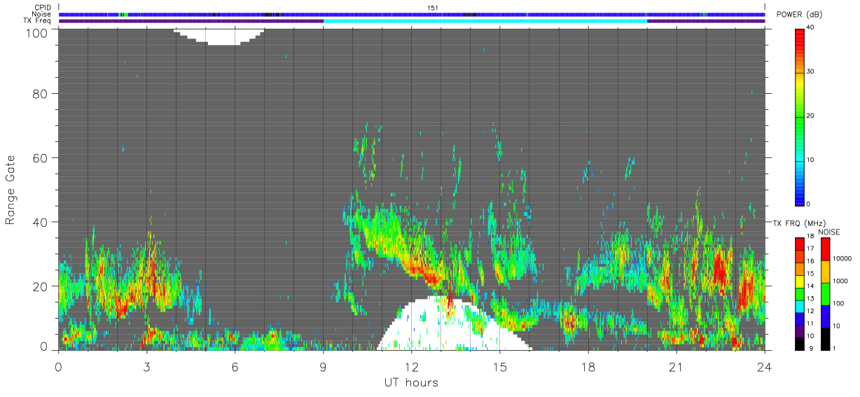
Task: Click the 12 MHz label in TX FRQ legend
Action: (810, 311)
